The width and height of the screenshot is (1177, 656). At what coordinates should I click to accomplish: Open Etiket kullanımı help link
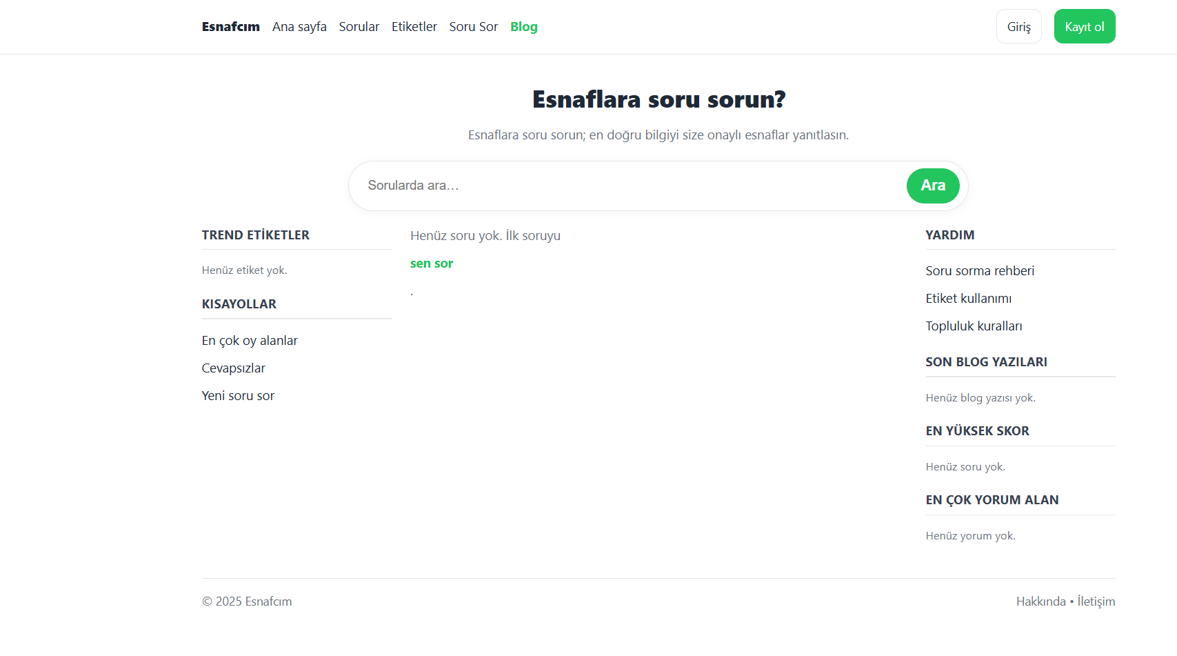(968, 299)
